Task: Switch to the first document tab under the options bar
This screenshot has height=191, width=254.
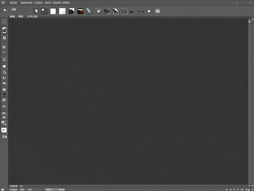Action: click(12, 16)
